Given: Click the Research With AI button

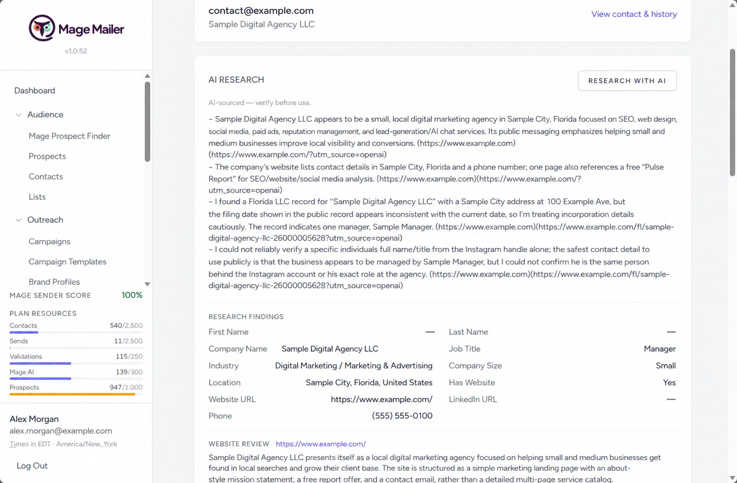Looking at the screenshot, I should pos(627,81).
